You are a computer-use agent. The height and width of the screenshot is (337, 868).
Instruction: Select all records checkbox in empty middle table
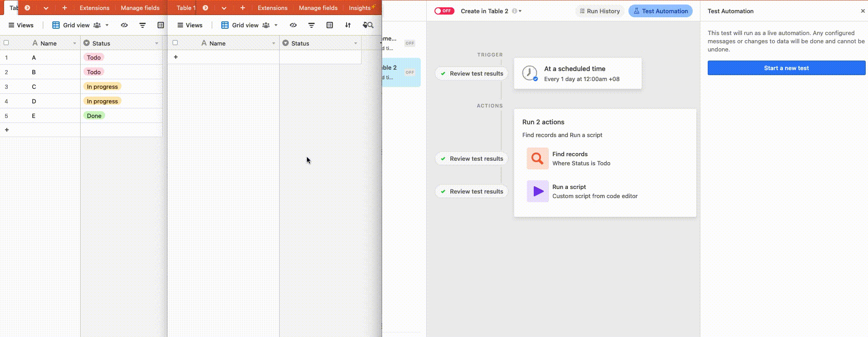click(x=175, y=43)
